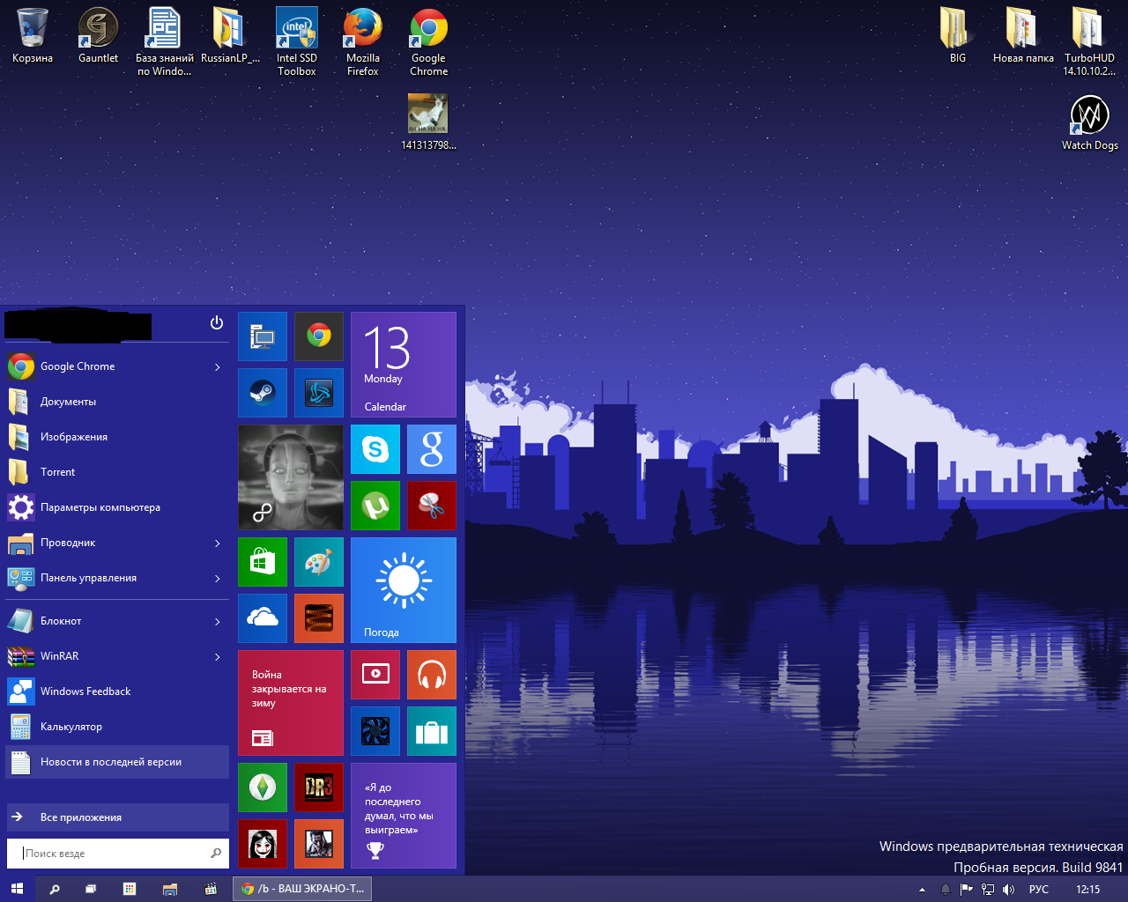The image size is (1128, 902).
Task: Open the Steam tile in Start menu
Action: [x=262, y=393]
